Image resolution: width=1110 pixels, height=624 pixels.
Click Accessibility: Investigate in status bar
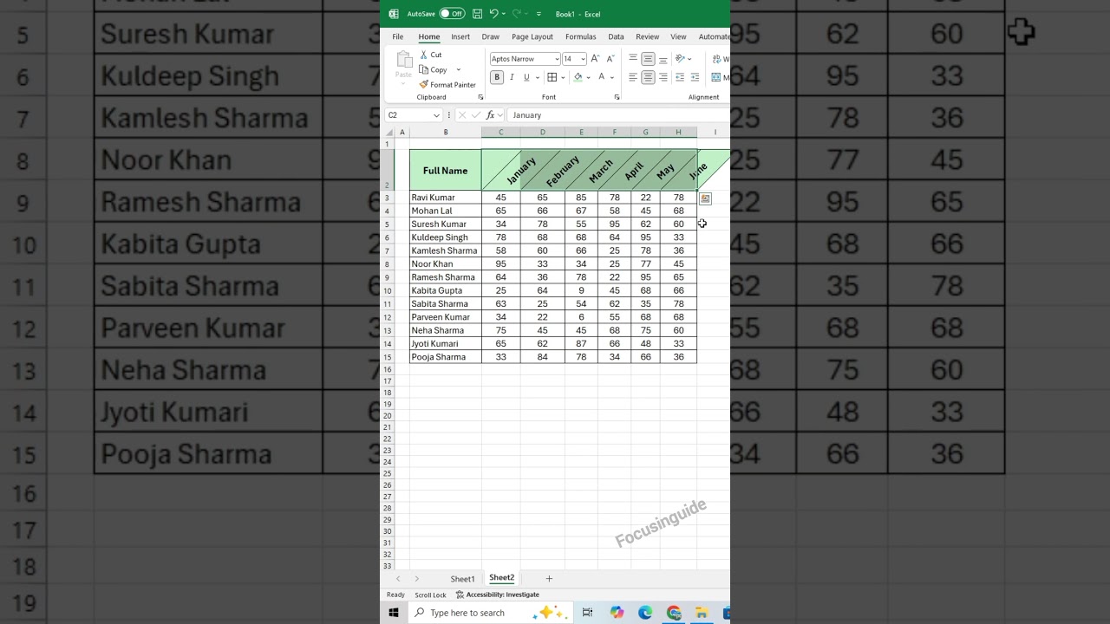point(498,595)
